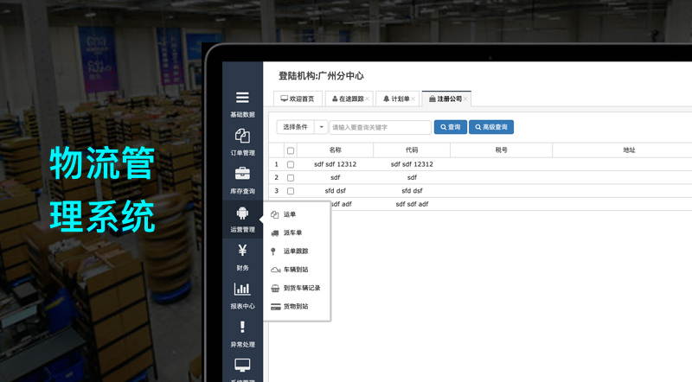Choose 车辆到站 in the flyout menu

point(296,270)
